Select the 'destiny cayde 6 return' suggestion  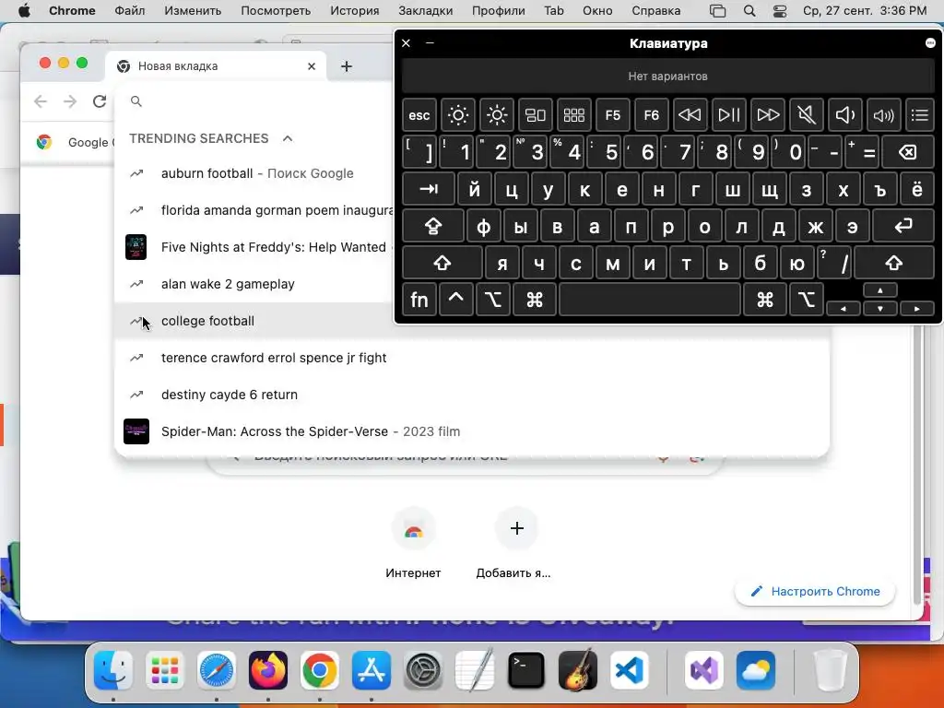pyautogui.click(x=471, y=395)
